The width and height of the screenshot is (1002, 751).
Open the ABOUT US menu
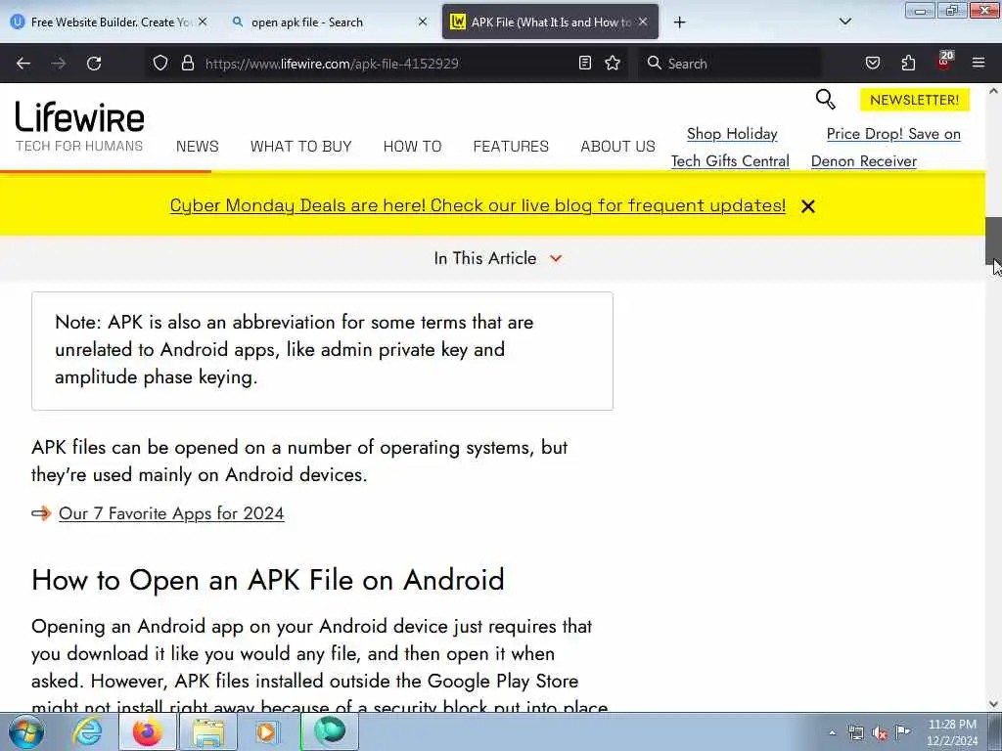(x=617, y=147)
